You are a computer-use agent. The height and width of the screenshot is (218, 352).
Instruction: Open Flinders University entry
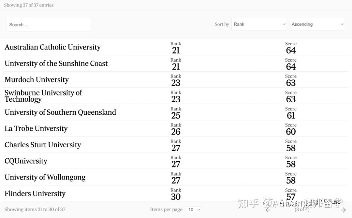tap(35, 194)
